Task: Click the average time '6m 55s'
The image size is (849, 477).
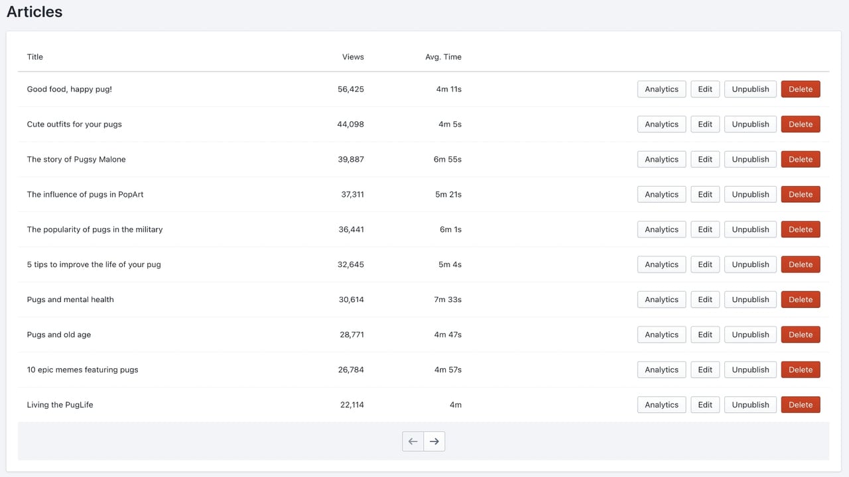Action: pos(448,160)
